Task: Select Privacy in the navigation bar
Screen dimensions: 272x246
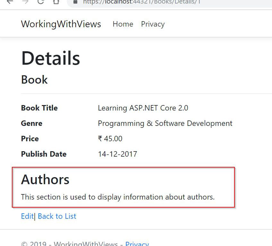Action: (x=153, y=24)
